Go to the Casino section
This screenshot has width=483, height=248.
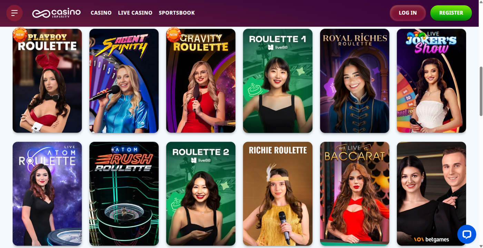[101, 13]
